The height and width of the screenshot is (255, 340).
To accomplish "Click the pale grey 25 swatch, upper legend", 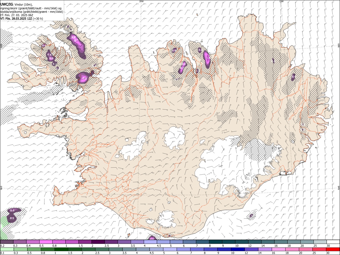I will pos(320,242).
